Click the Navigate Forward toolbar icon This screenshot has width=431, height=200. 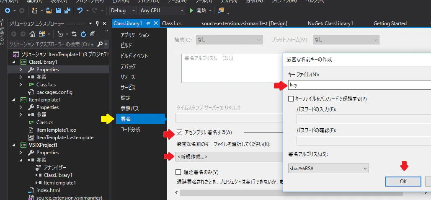coord(21,11)
